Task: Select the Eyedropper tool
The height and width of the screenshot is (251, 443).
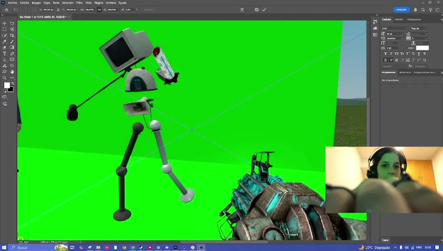Action: pos(5,41)
